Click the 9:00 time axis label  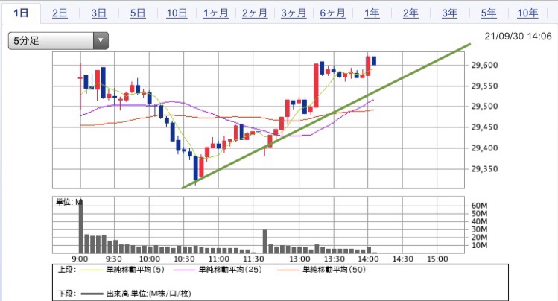(x=80, y=259)
